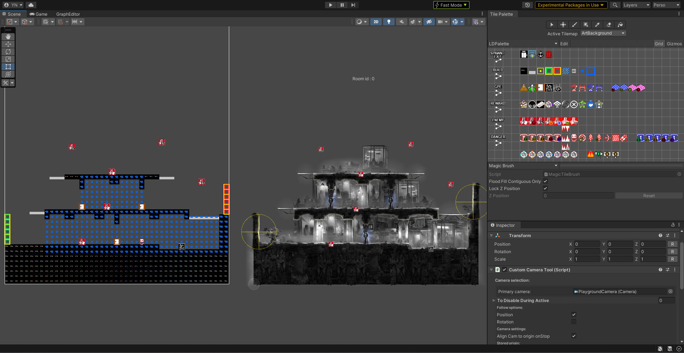Pick the Rotate tool in scene toolbar
This screenshot has height=353, width=684.
pyautogui.click(x=8, y=52)
